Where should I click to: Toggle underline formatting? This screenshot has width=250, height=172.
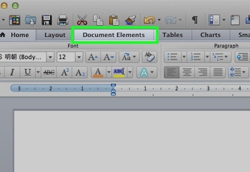[x=27, y=73]
